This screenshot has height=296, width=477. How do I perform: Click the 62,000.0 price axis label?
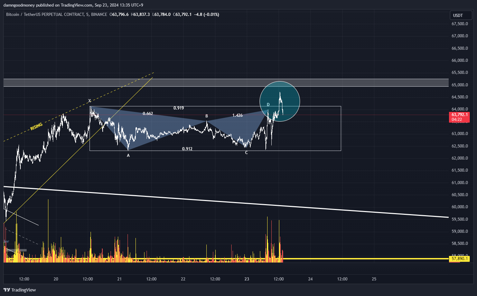click(460, 158)
